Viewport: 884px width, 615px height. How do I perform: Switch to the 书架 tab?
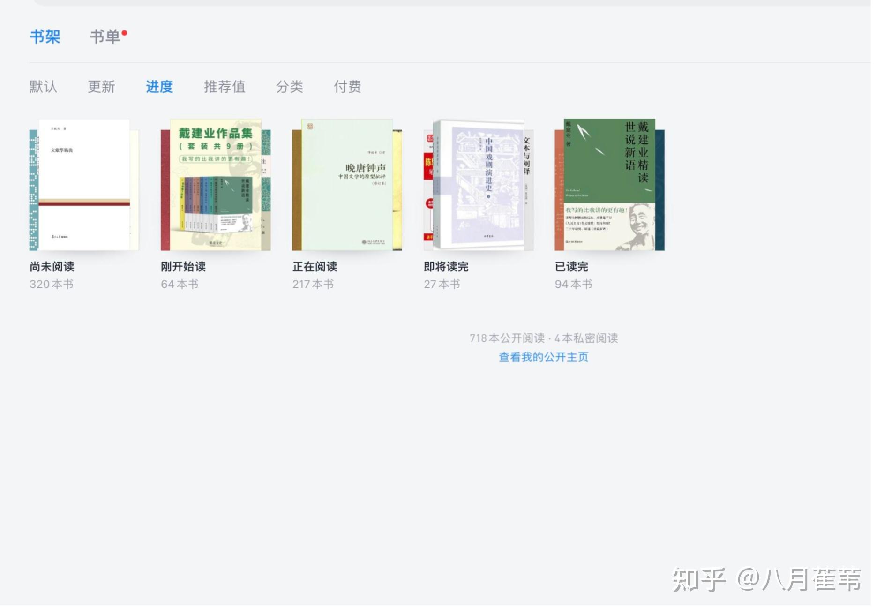tap(45, 37)
